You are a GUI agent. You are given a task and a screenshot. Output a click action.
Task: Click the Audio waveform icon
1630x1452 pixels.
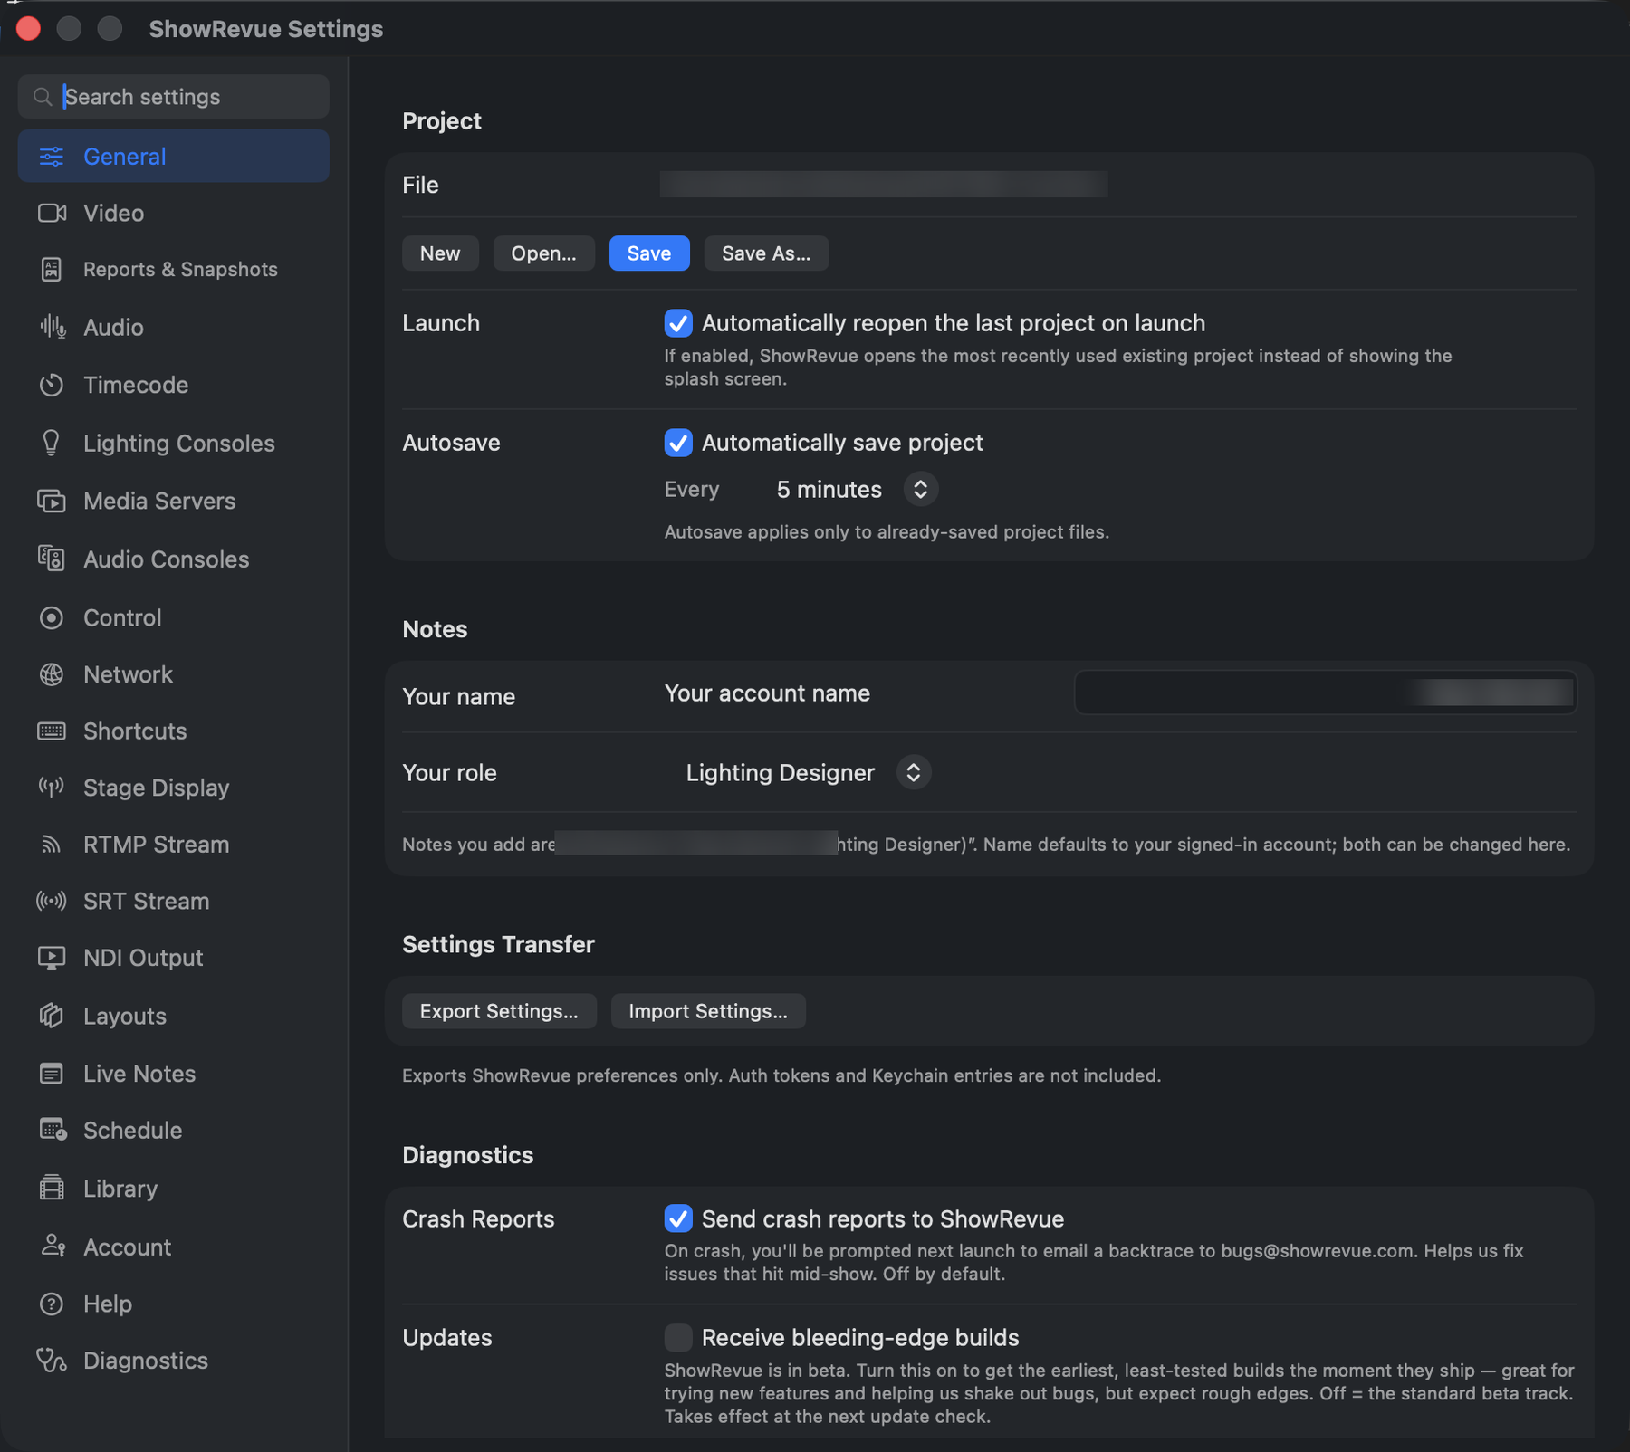click(x=52, y=327)
